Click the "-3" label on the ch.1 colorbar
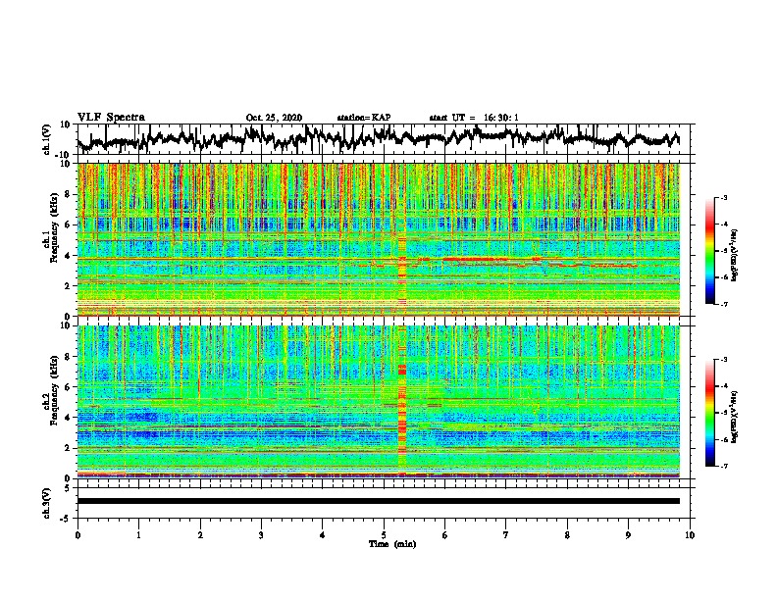Image resolution: width=777 pixels, height=600 pixels. pyautogui.click(x=723, y=198)
